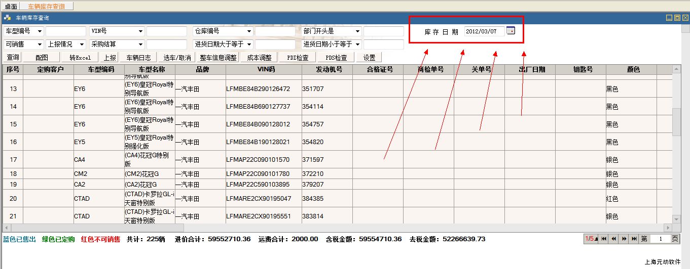Go to the previous results page
The image size is (690, 269).
coord(614,239)
